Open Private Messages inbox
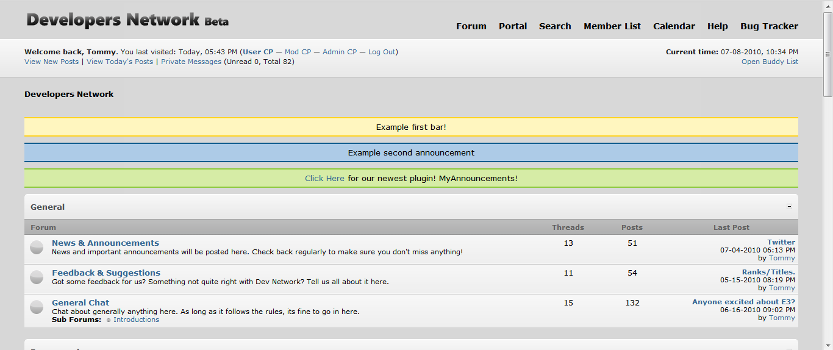833x350 pixels. pyautogui.click(x=191, y=62)
